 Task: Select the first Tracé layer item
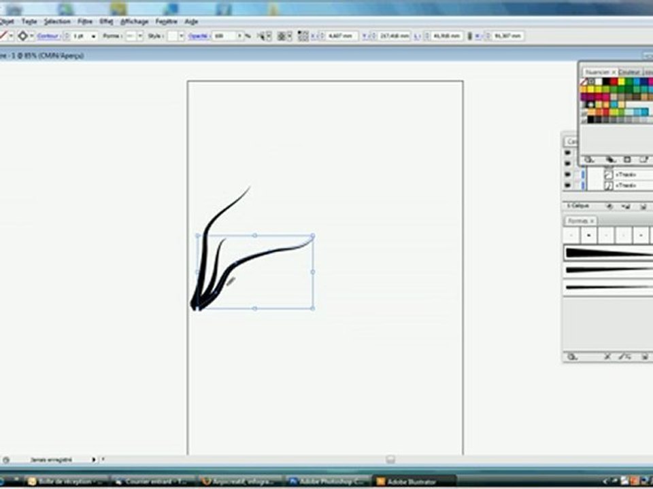pyautogui.click(x=626, y=175)
